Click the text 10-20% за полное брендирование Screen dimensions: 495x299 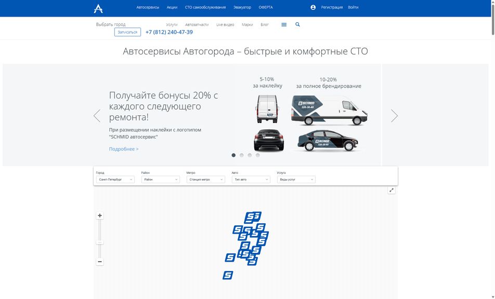[x=328, y=83]
